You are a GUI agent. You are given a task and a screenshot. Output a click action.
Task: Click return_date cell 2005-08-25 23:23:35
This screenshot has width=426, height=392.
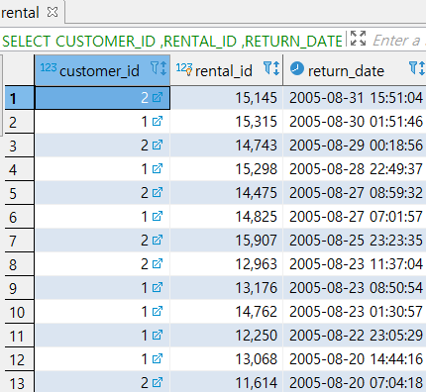[x=355, y=241]
